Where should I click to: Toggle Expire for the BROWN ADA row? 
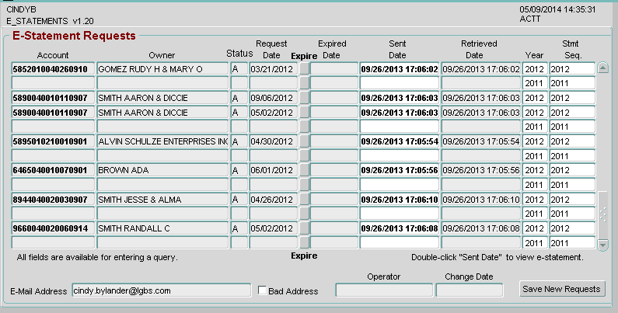(x=305, y=171)
